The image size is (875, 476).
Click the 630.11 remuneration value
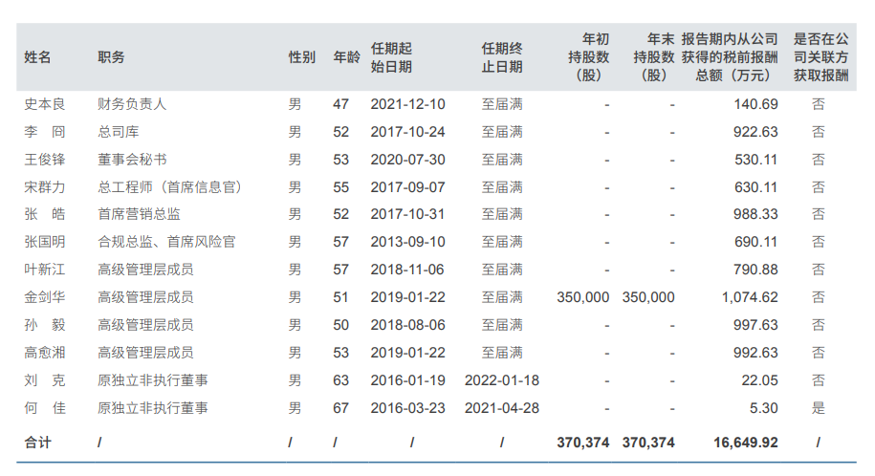click(x=756, y=187)
